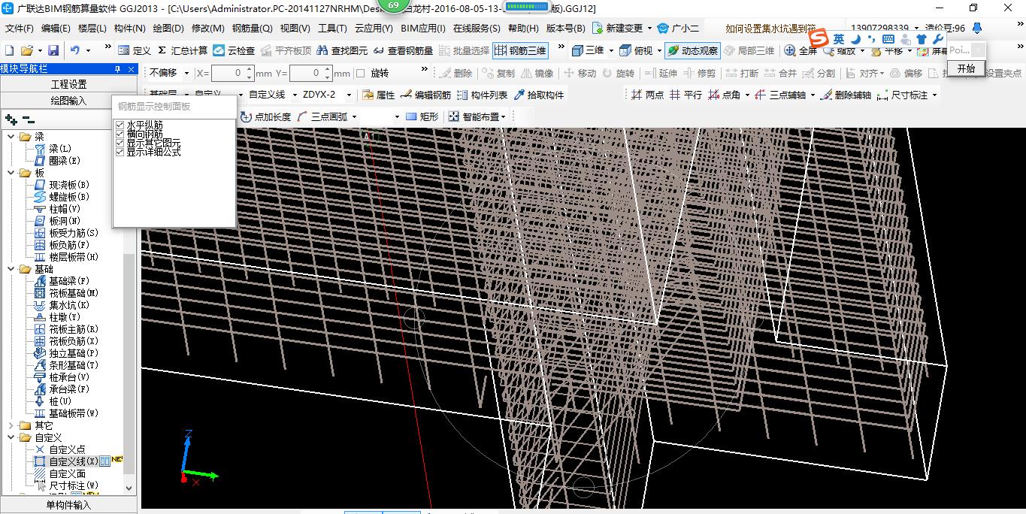
Task: Click the save disk icon
Action: pos(53,50)
